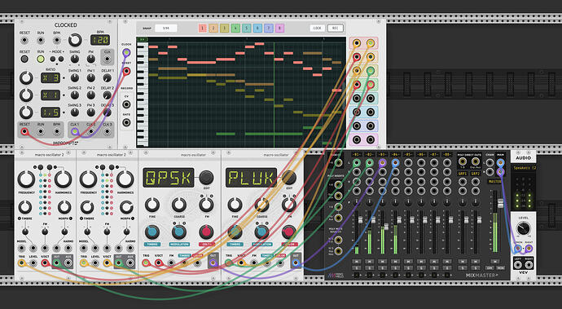Viewport: 562px width, 309px height.
Task: Toggle the lit RUN button on Clocked
Action: (x=41, y=59)
